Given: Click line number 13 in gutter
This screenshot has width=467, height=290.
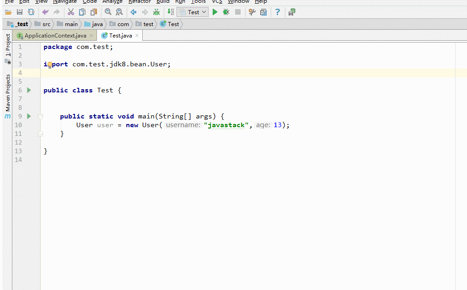Looking at the screenshot, I should (x=18, y=151).
